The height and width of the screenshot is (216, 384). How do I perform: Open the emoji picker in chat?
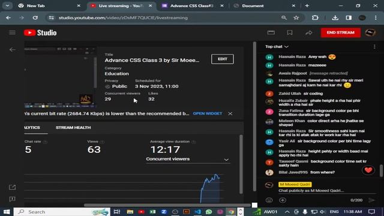(269, 200)
